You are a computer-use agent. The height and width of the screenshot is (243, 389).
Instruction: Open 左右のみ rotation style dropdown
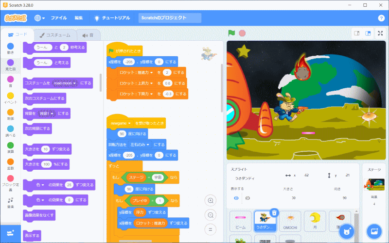pyautogui.click(x=140, y=145)
